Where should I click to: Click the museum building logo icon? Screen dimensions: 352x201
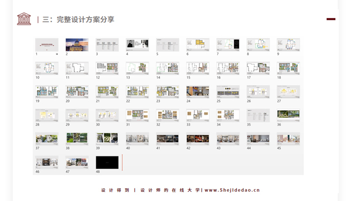(x=24, y=19)
